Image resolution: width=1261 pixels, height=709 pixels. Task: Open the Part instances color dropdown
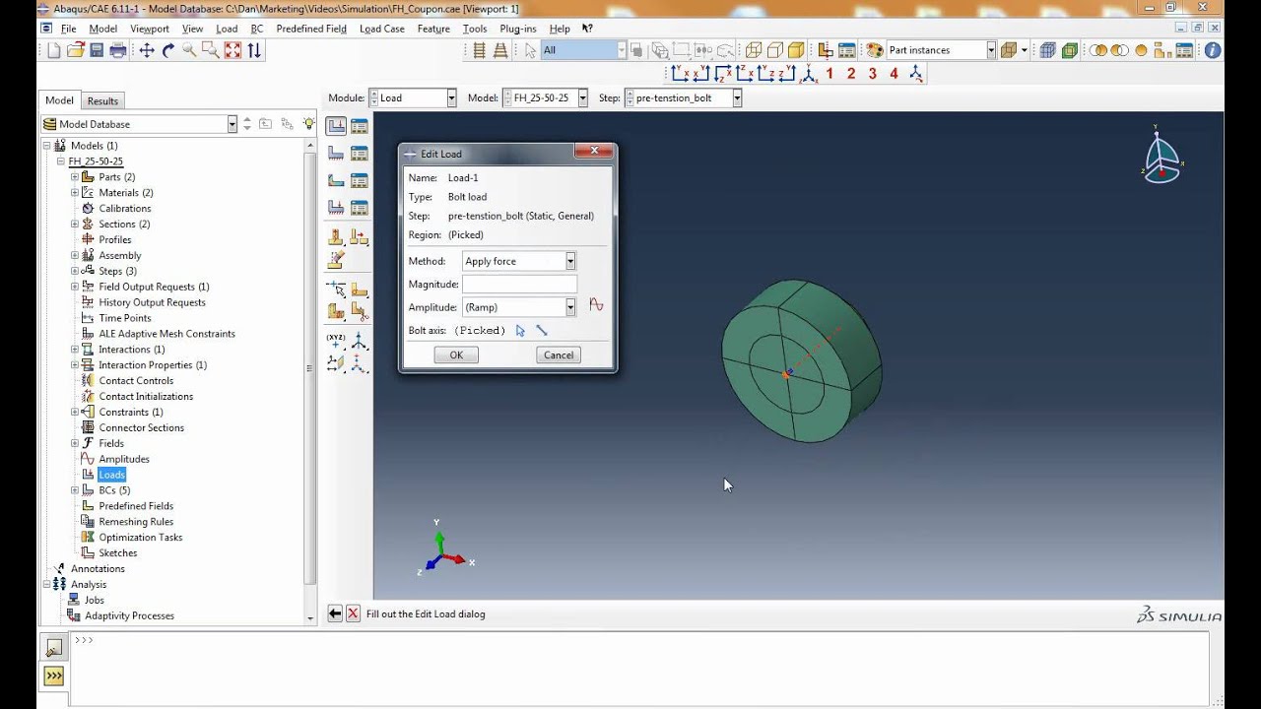click(991, 50)
